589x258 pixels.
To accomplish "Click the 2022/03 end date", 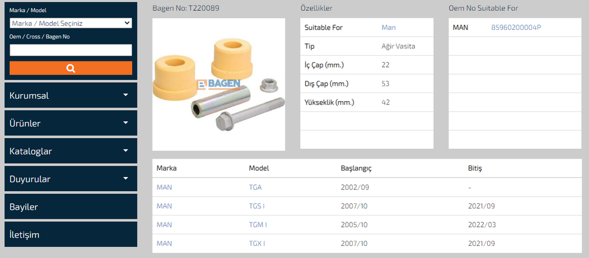I will point(482,225).
